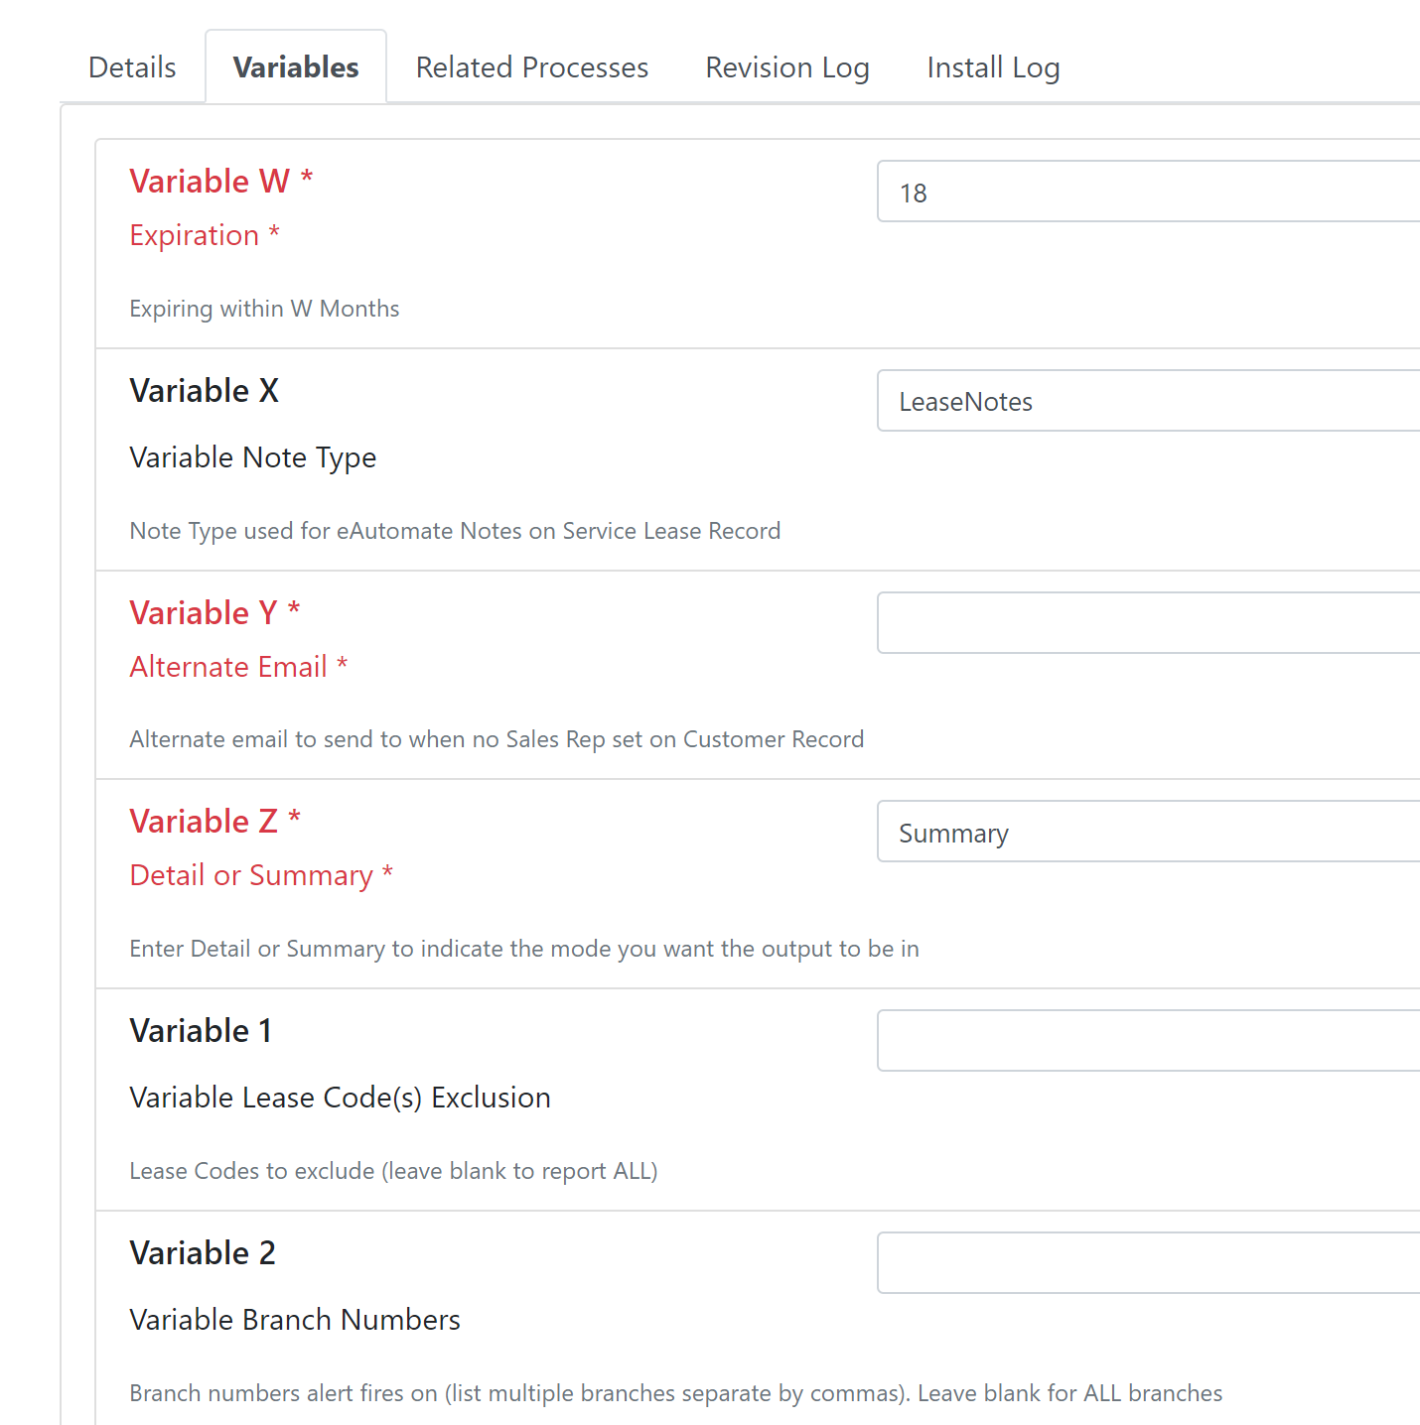Focus the Variable 1 Lease Code Exclusion field
The image size is (1420, 1425).
pos(1149,1041)
